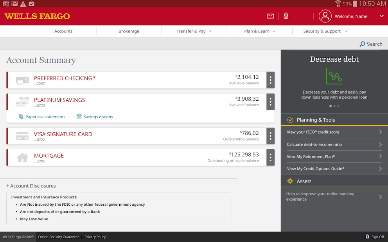Click the Wells Fargo Online footer tab
Screen dimensions: 388x242
tap(18, 237)
